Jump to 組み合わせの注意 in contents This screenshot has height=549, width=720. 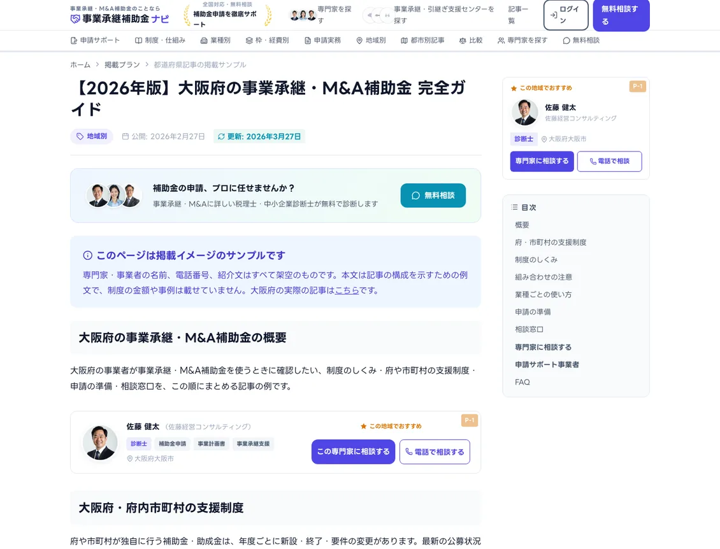pyautogui.click(x=544, y=277)
